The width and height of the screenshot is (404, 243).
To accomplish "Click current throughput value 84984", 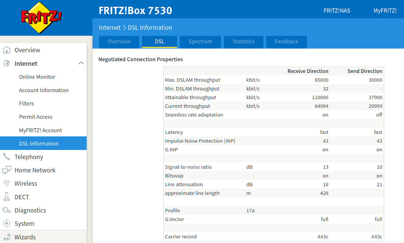I will tap(322, 106).
